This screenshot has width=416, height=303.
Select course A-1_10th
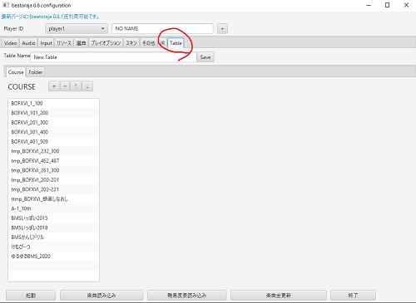pos(53,208)
